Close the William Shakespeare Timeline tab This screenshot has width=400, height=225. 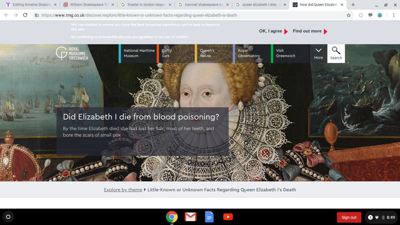[112, 4]
